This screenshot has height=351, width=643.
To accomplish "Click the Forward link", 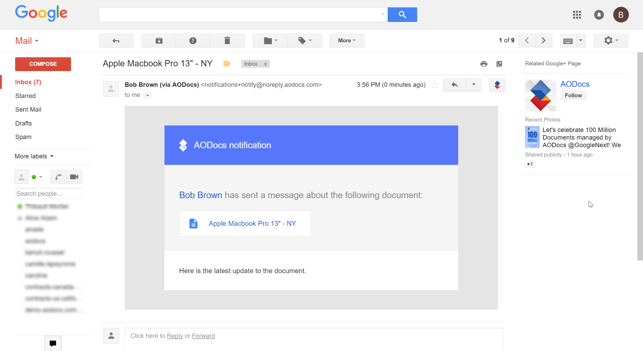I will [x=203, y=336].
